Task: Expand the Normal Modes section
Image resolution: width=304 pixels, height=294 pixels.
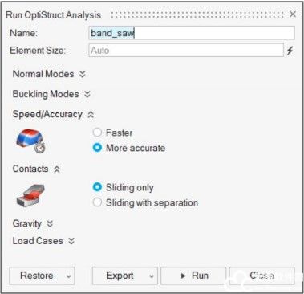Action: tap(83, 74)
